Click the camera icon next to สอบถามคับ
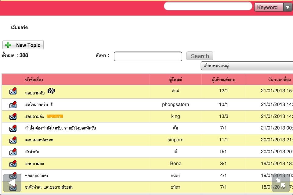Screen dimensions: 293x195 pyautogui.click(x=51, y=91)
